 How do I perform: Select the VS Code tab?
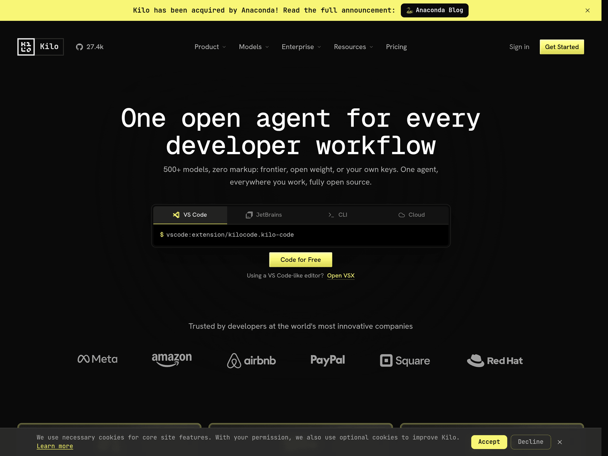coord(190,215)
